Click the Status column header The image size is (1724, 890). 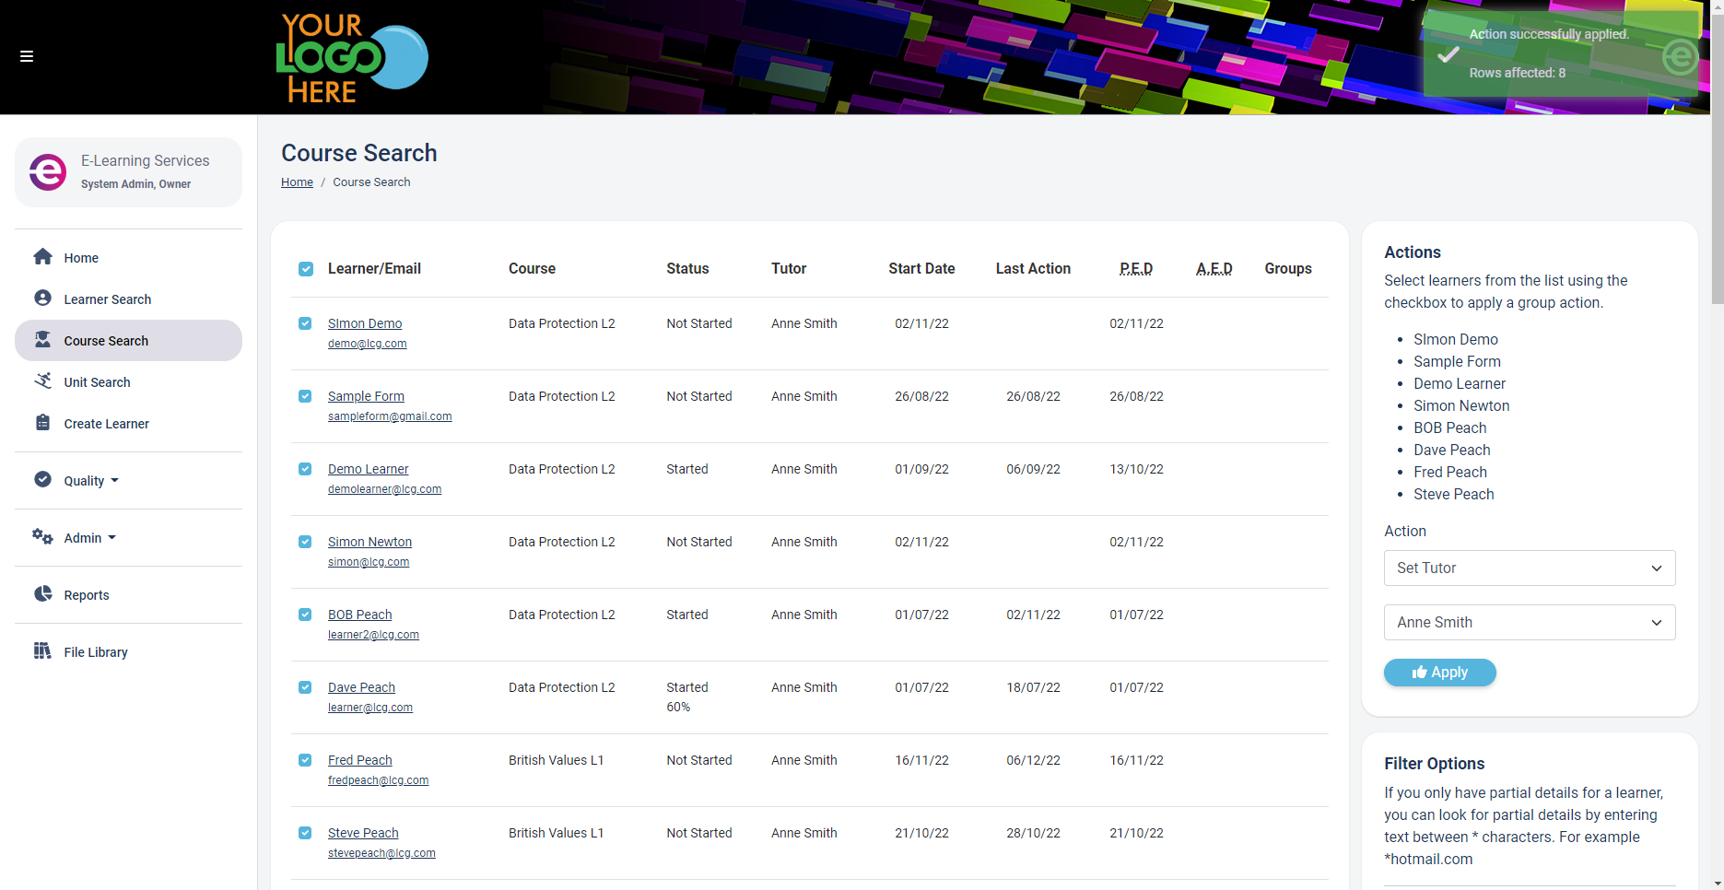(687, 269)
